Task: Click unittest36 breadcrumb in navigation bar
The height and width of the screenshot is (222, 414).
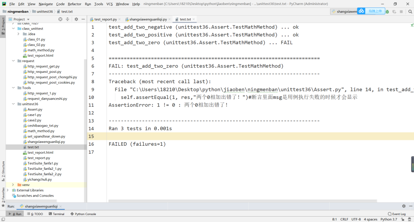Action: [x=43, y=12]
